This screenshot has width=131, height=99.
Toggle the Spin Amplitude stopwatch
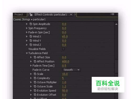pyautogui.click(x=31, y=24)
